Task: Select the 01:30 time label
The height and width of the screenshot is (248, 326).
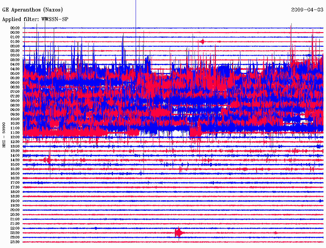Action: pyautogui.click(x=15, y=42)
